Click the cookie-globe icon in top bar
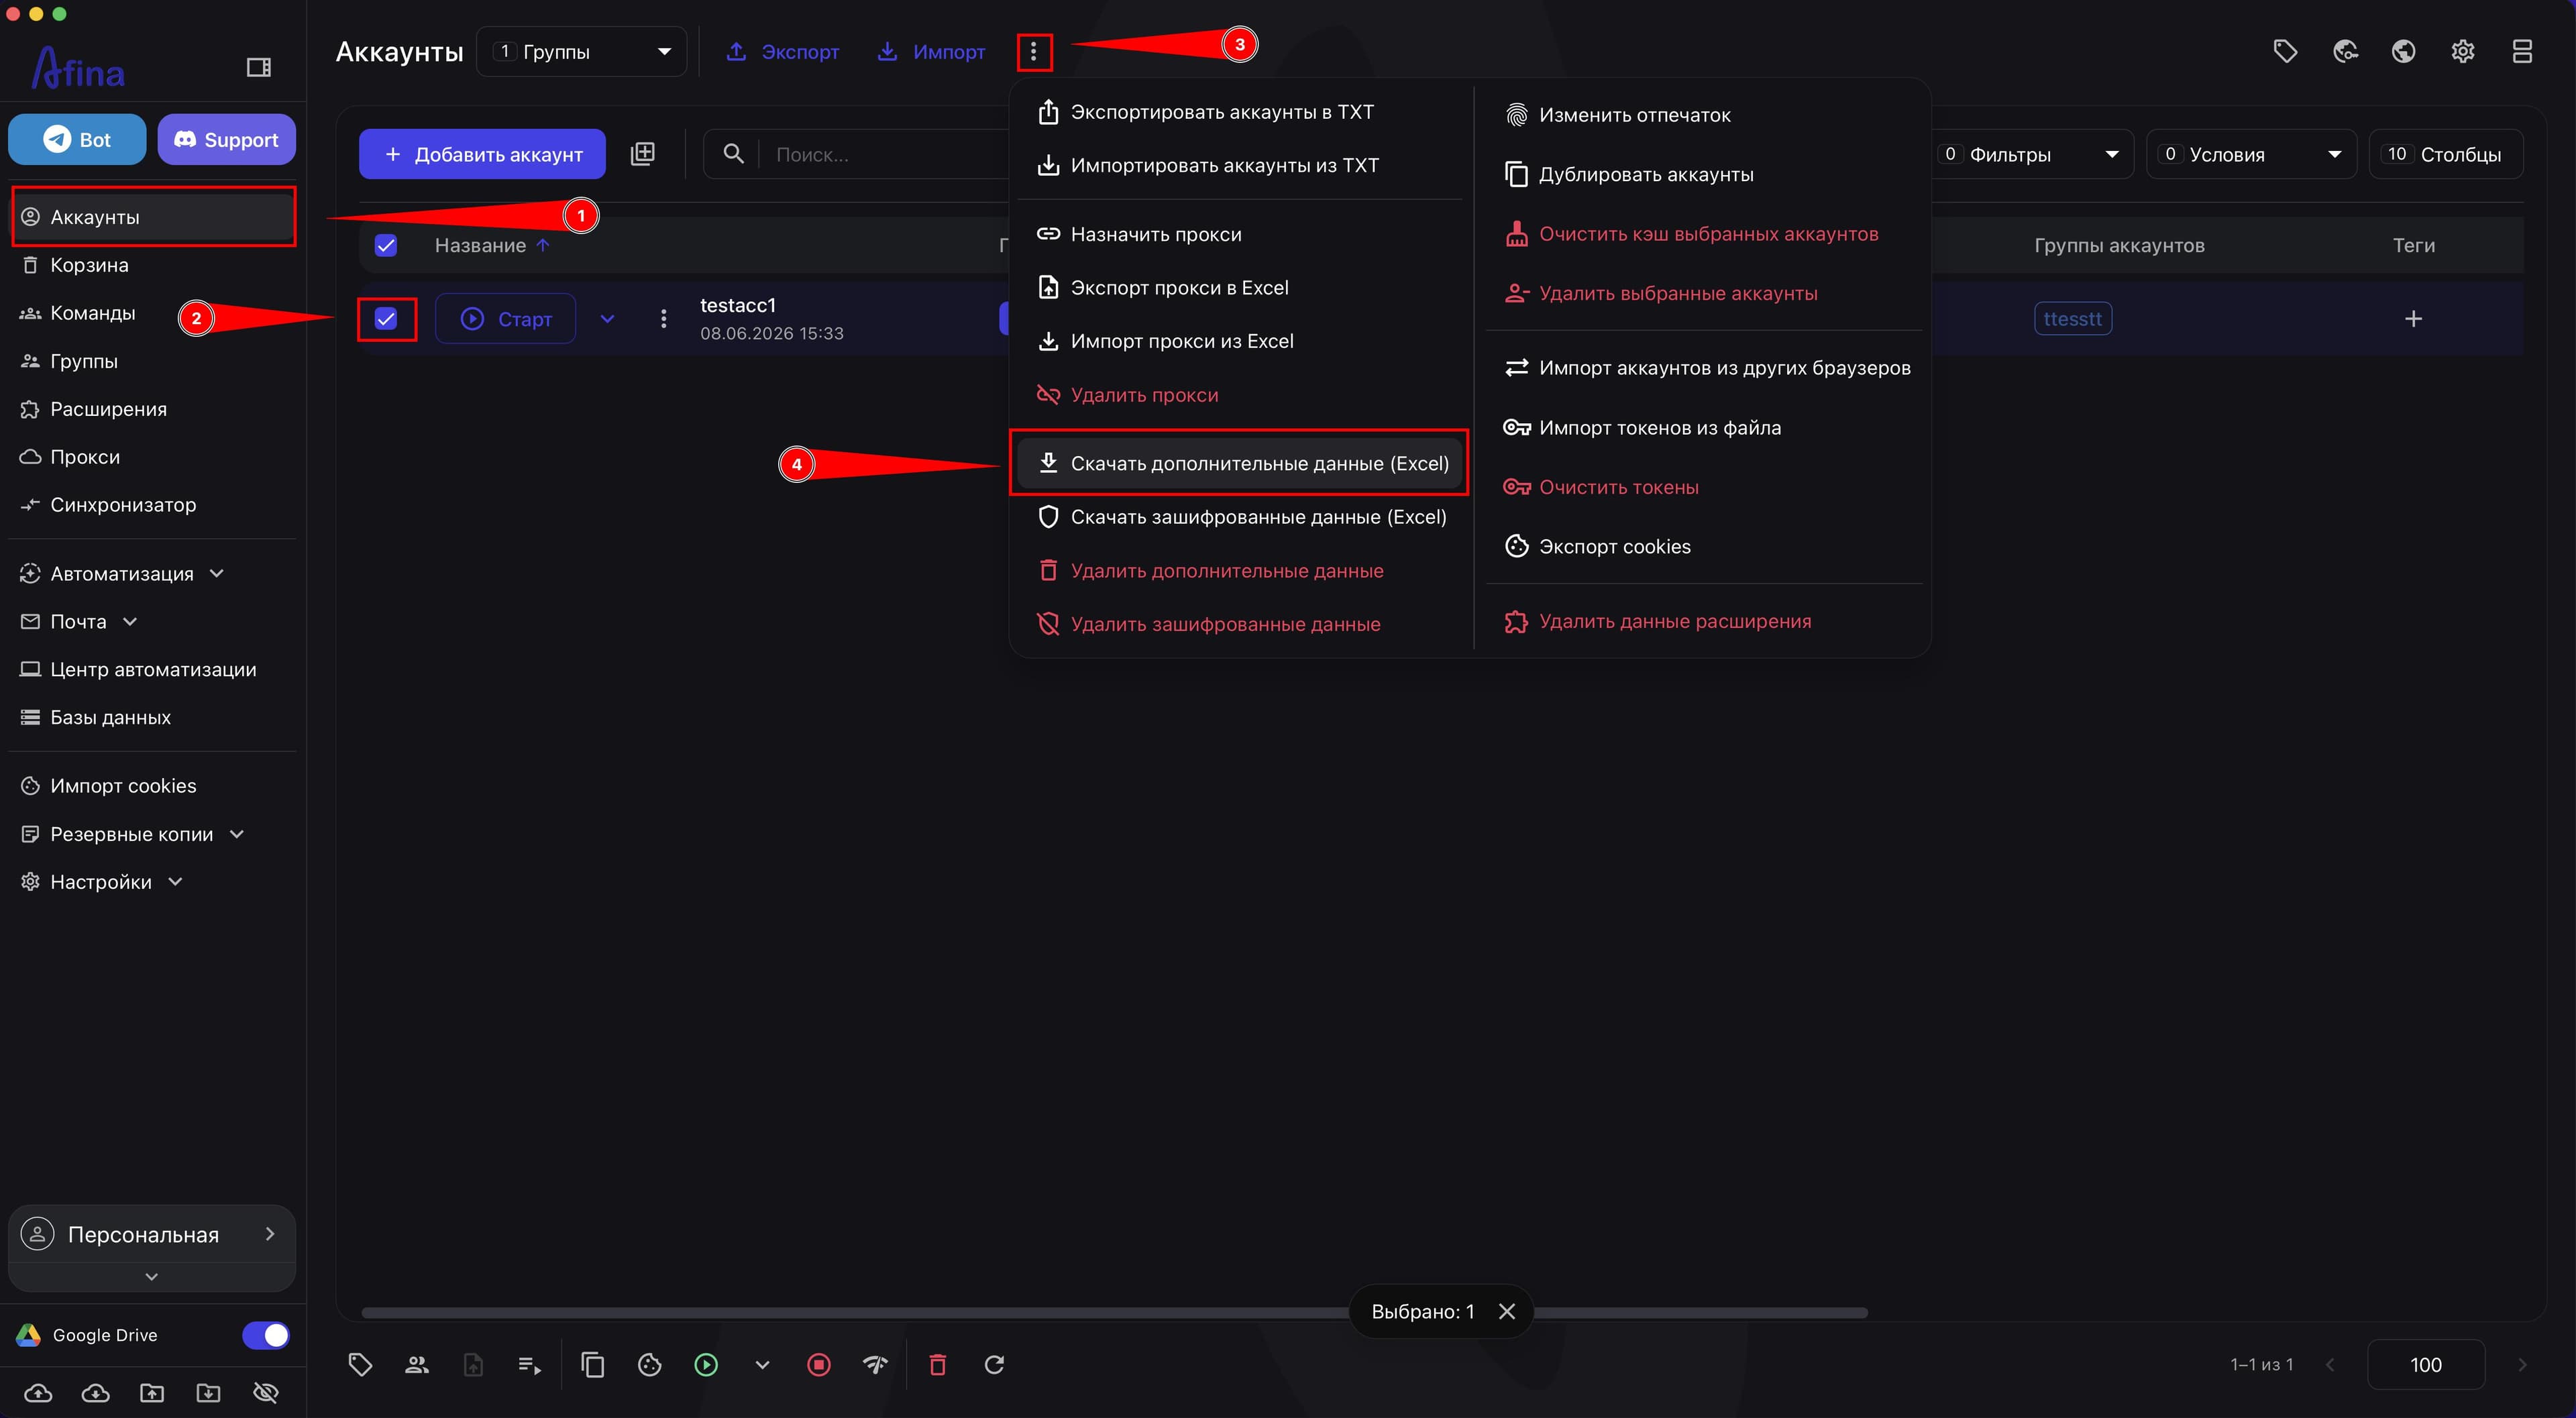The image size is (2576, 1418). 2345,51
